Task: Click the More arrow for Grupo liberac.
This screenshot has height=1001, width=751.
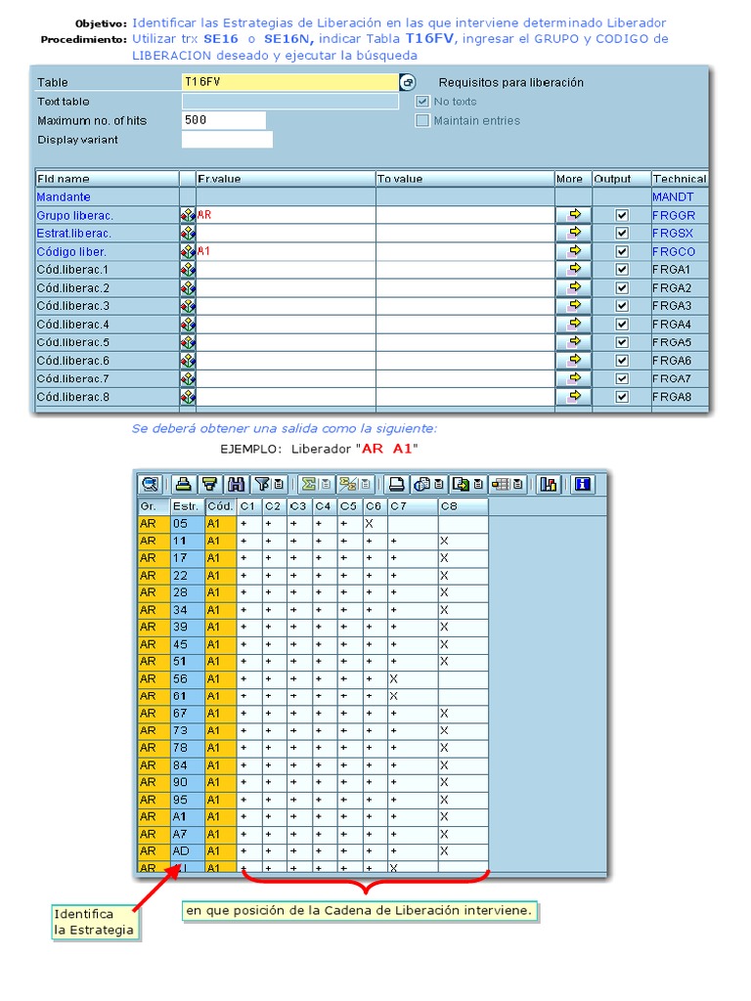Action: (x=574, y=215)
